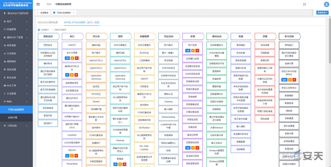Image resolution: width=331 pixels, height=167 pixels.
Task: Select the InstallUtil technique card
Action: click(72, 135)
